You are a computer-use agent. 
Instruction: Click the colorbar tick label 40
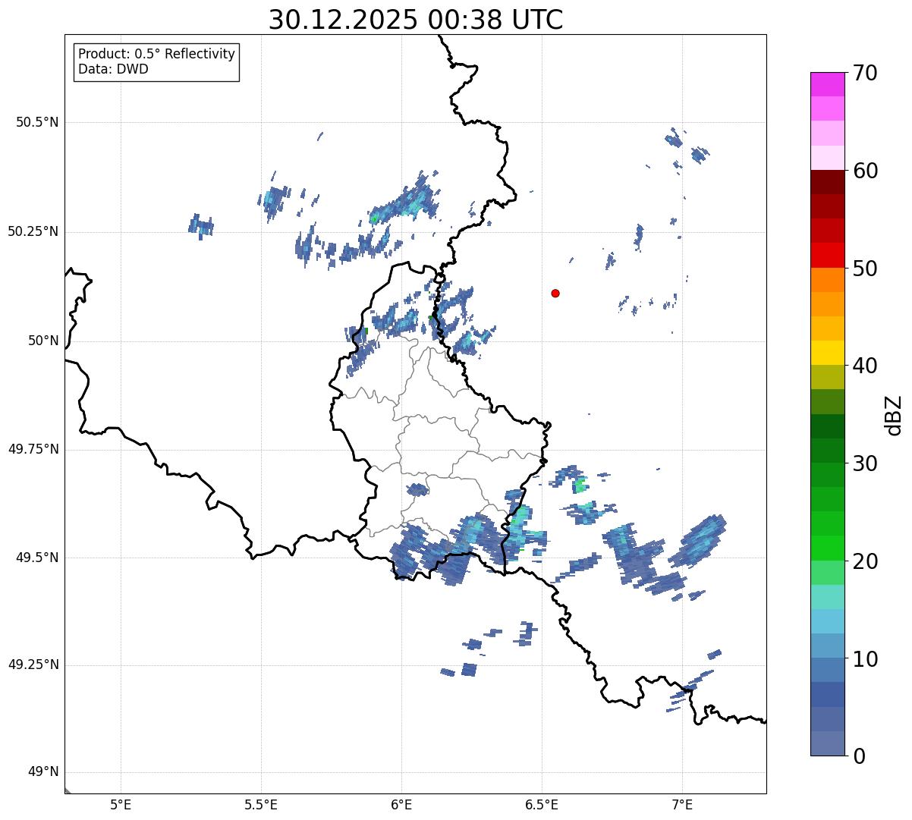pyautogui.click(x=865, y=366)
